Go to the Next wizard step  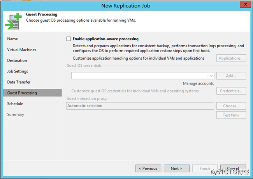click(177, 169)
